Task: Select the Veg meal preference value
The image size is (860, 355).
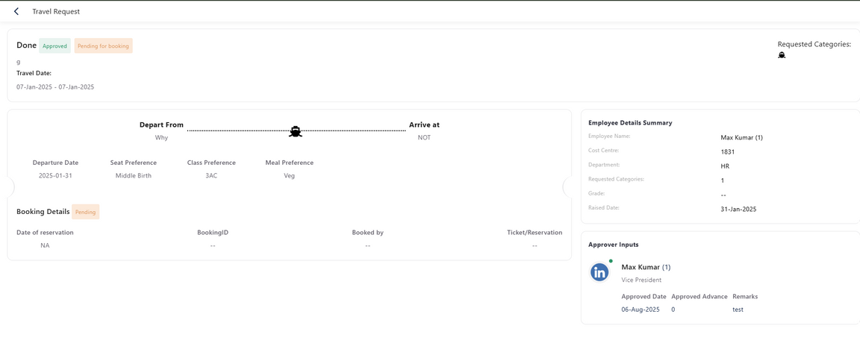Action: [289, 176]
